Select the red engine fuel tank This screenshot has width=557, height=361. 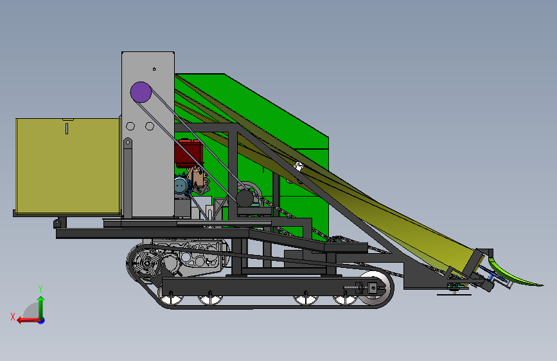pos(189,153)
